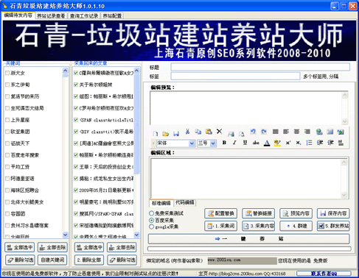Click the Print icon in editor toolbar

pos(231,134)
